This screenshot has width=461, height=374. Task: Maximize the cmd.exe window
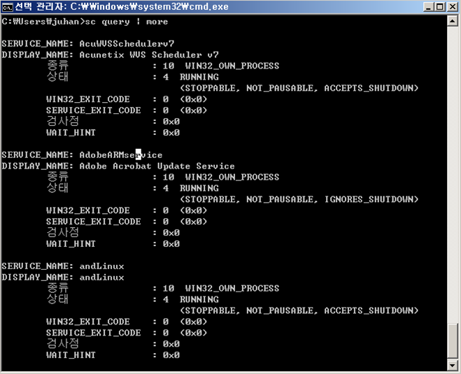coord(440,7)
